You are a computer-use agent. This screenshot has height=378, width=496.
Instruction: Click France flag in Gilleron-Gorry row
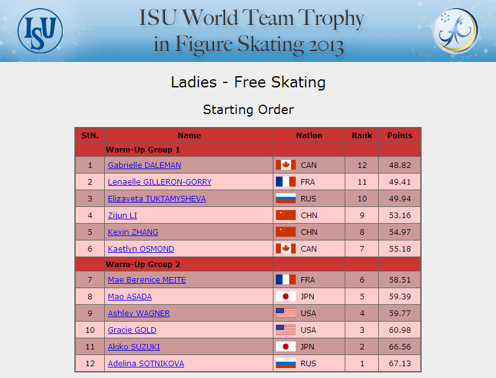click(286, 182)
